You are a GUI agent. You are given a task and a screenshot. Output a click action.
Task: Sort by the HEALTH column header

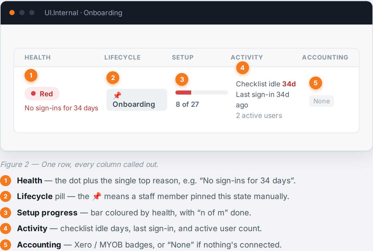pyautogui.click(x=37, y=57)
